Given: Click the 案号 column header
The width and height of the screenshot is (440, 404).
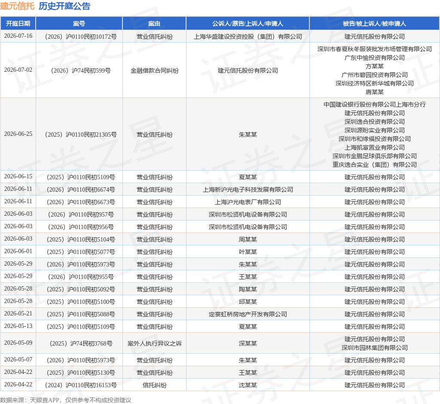Looking at the screenshot, I should tap(79, 24).
